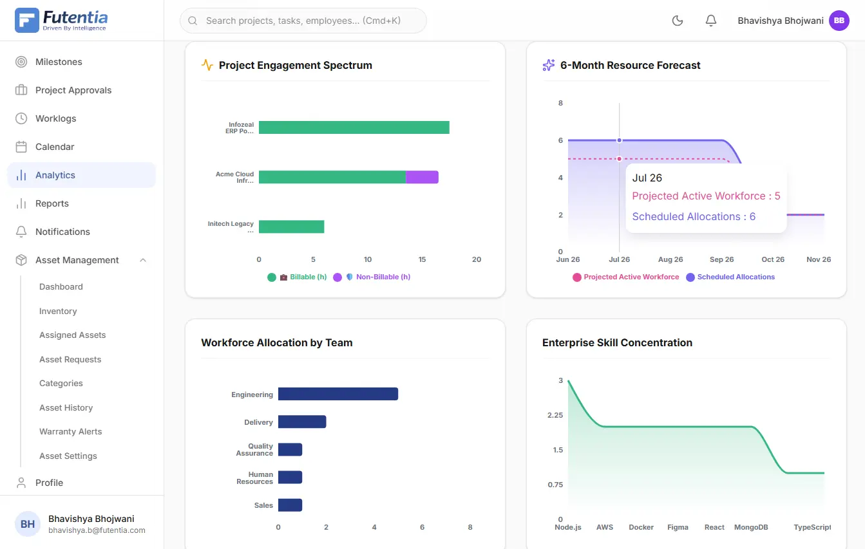Screen dimensions: 865x549
Task: Go to Assigned Assets
Action: pos(72,335)
